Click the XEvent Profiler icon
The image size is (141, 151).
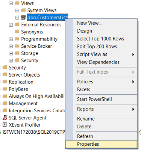coord(5,125)
